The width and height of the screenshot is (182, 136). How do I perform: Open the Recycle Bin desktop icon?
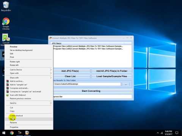(6, 6)
